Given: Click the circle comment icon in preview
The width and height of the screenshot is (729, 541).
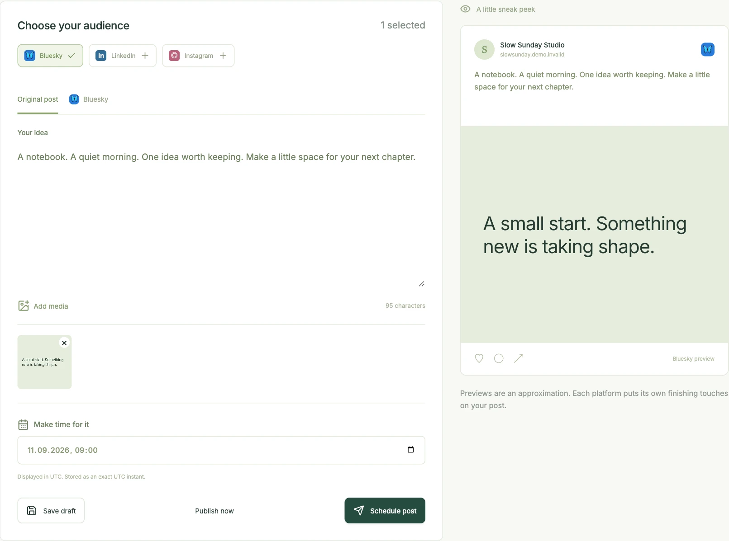Looking at the screenshot, I should [499, 358].
